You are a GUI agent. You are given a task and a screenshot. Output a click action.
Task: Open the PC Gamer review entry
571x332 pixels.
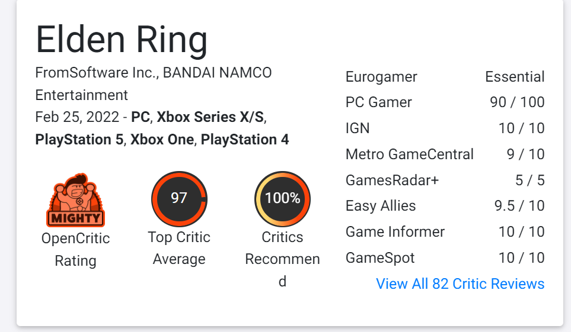tap(445, 102)
